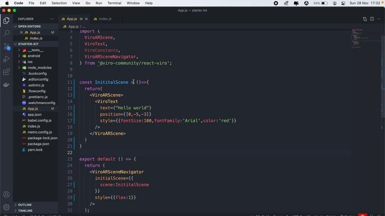
Task: Open .watchmanconfig file in explorer
Action: coord(36,103)
